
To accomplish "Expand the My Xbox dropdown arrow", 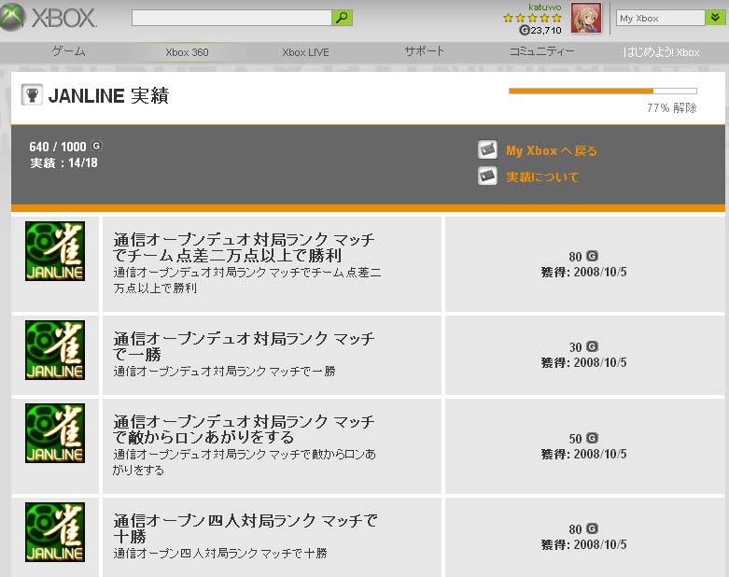I will (x=715, y=18).
